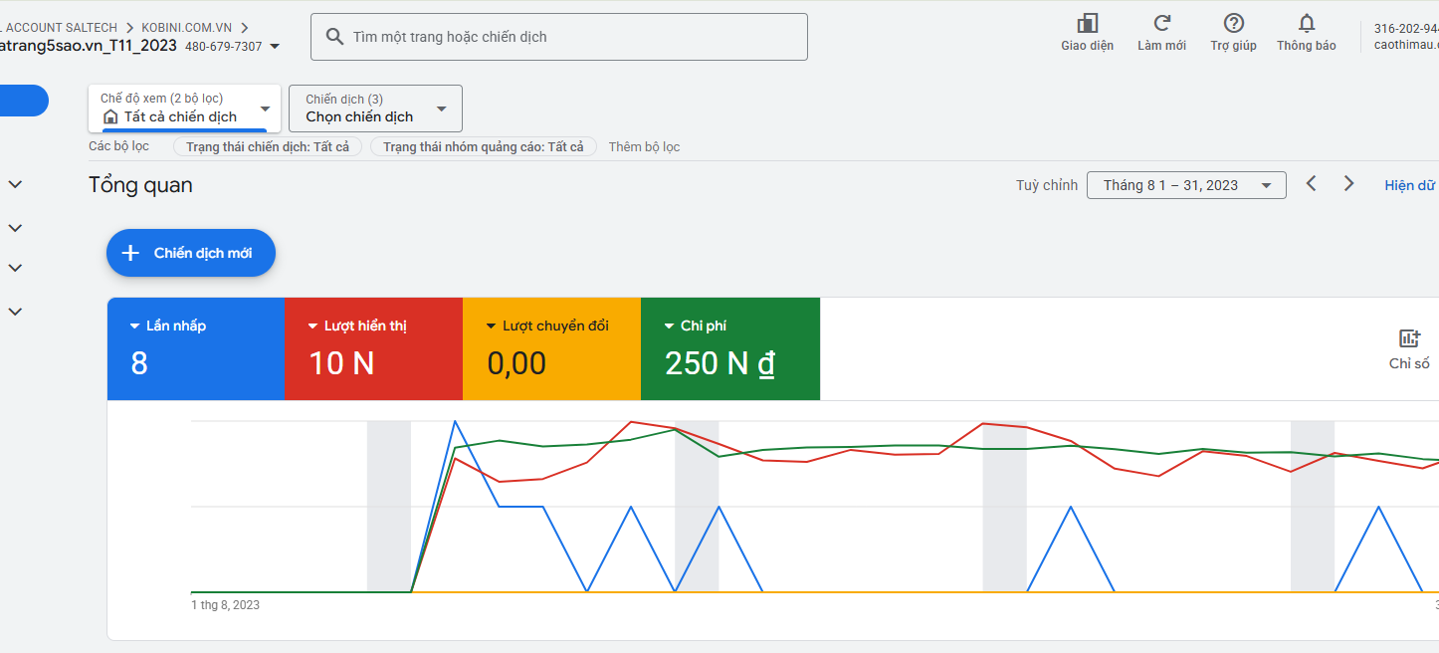
Task: Click the Chỉ số metrics chart icon
Action: coord(1409,338)
